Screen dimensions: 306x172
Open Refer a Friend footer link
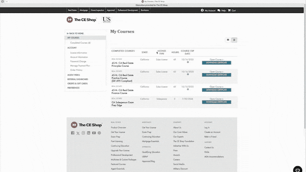(x=210, y=137)
